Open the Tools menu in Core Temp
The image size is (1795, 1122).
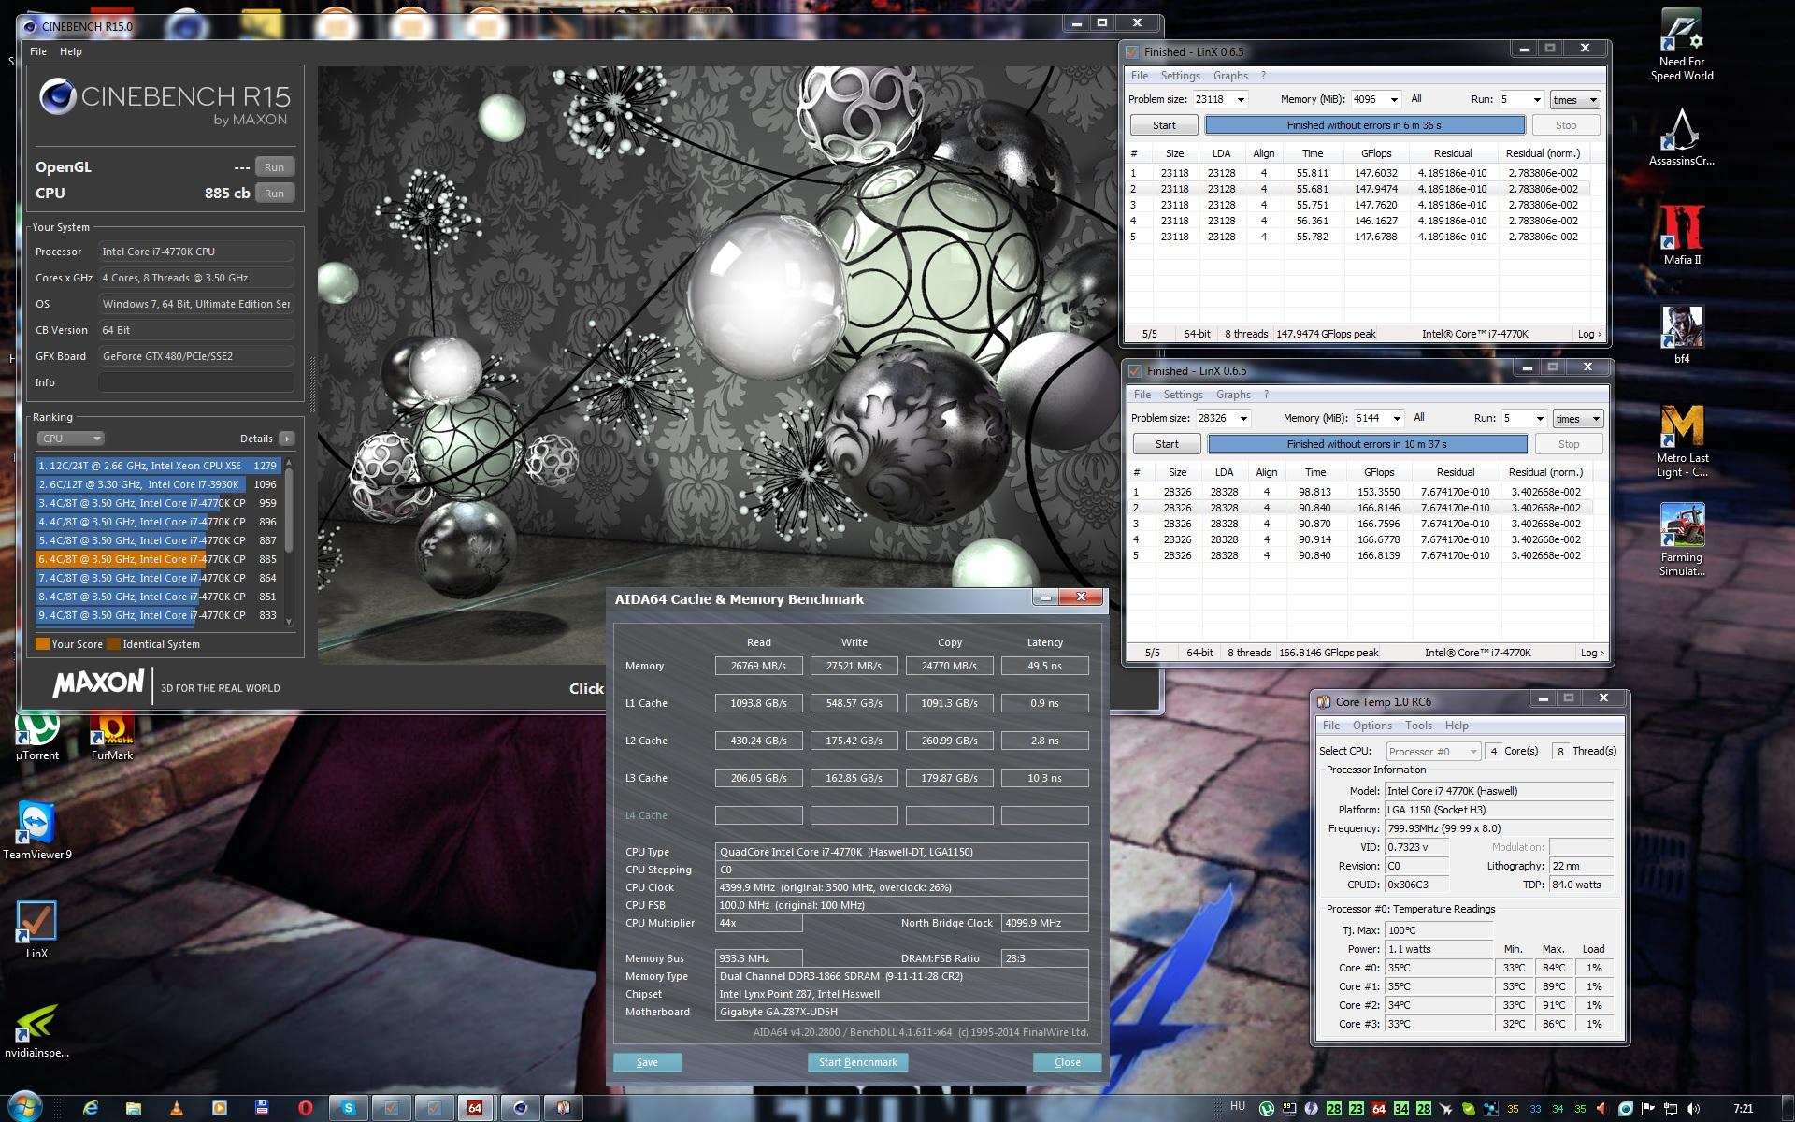click(x=1417, y=726)
